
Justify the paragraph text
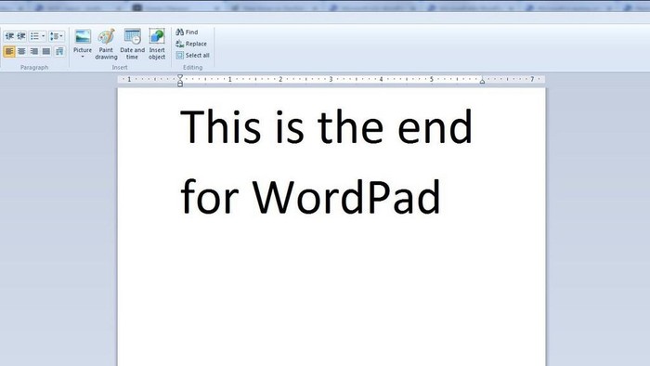coord(46,51)
